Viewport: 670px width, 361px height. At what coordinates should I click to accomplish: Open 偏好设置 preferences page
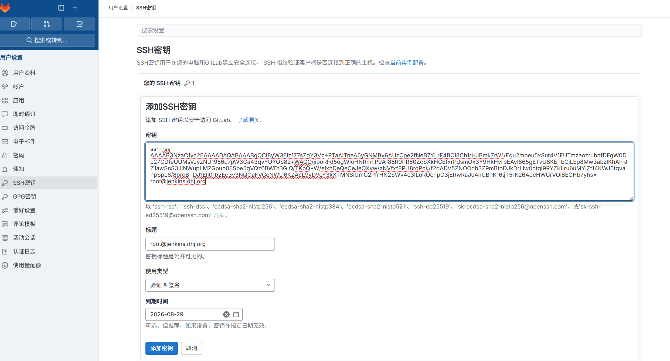(48, 210)
